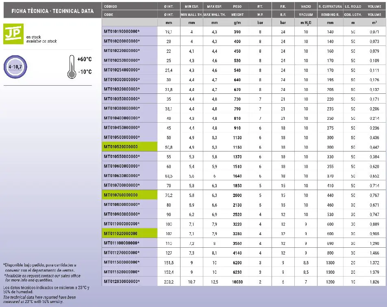
Task: Click the R. CURVATURA column header
Action: 330,6
